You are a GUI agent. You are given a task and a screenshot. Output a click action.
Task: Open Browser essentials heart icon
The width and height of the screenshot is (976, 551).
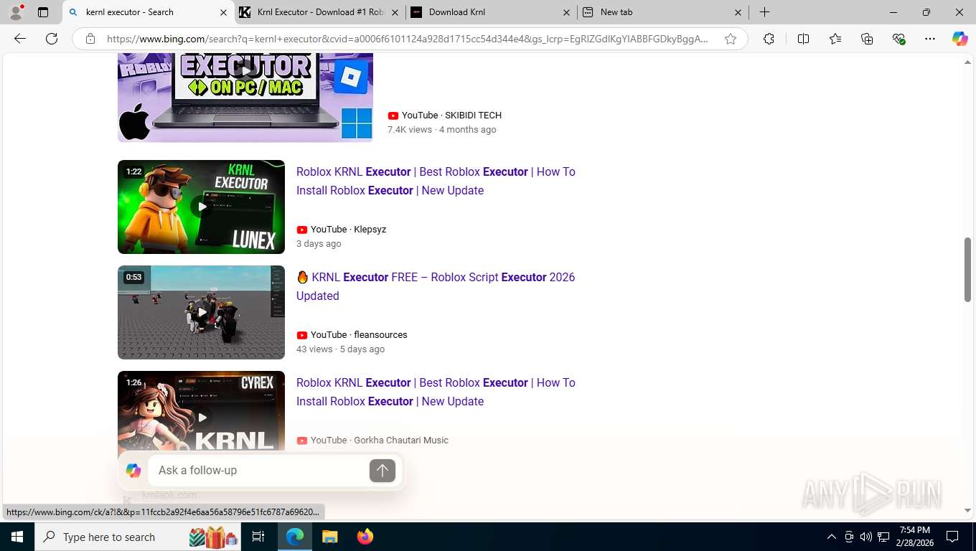(898, 39)
